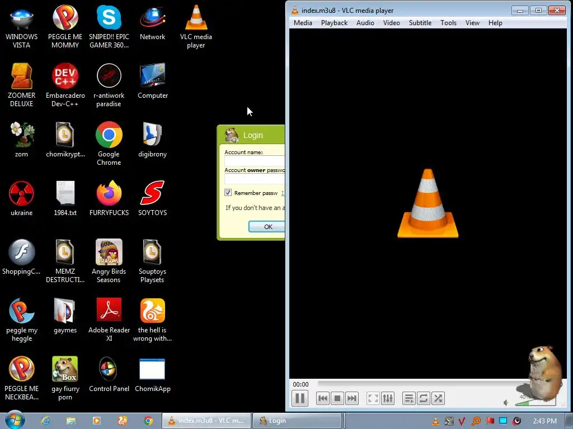Open the Video menu
Viewport: 573px width, 429px height.
click(x=391, y=22)
